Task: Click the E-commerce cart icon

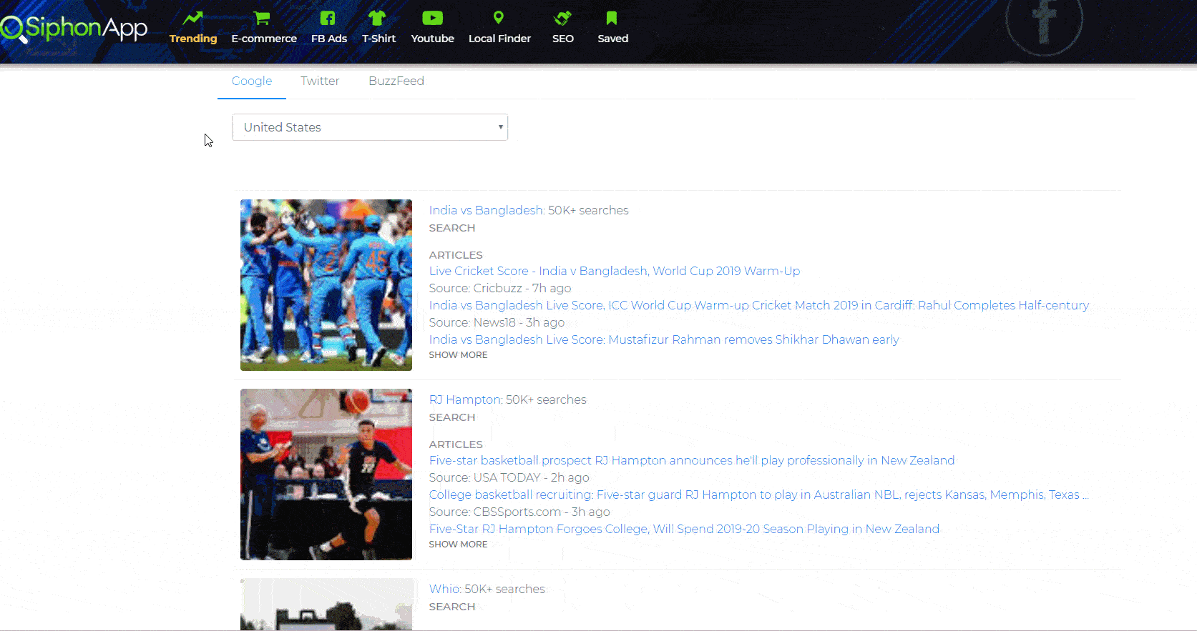Action: pos(263,18)
